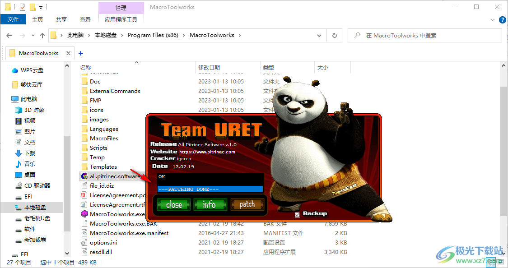Select the all.pitrinec.software patch file icon
The width and height of the screenshot is (508, 268).
(x=84, y=176)
